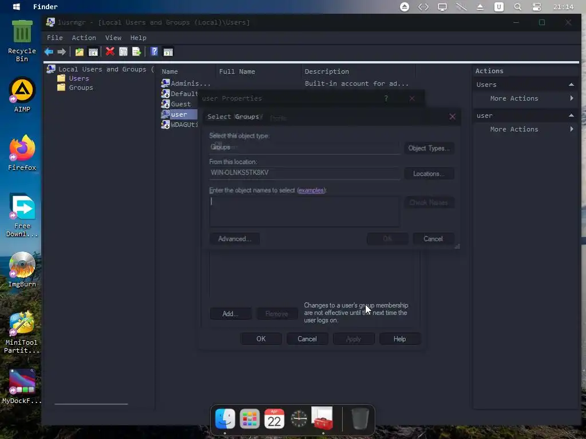Open the examples link

(311, 190)
